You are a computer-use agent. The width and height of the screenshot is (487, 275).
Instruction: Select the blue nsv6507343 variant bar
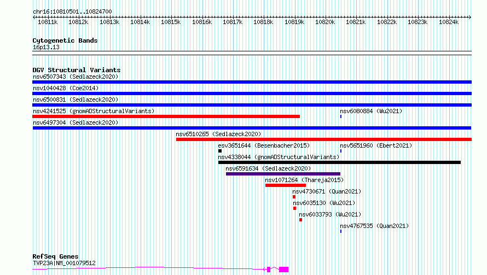252,82
